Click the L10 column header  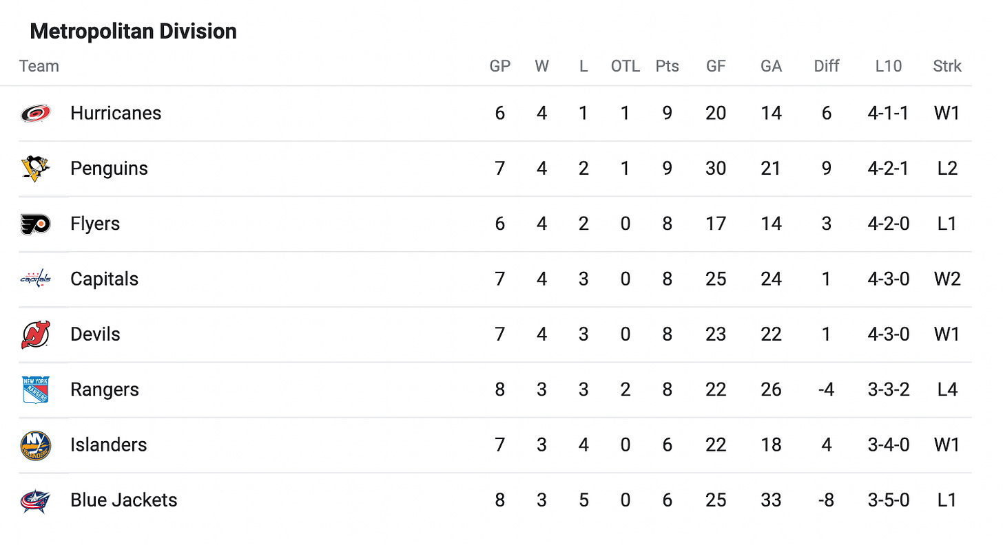tap(889, 66)
